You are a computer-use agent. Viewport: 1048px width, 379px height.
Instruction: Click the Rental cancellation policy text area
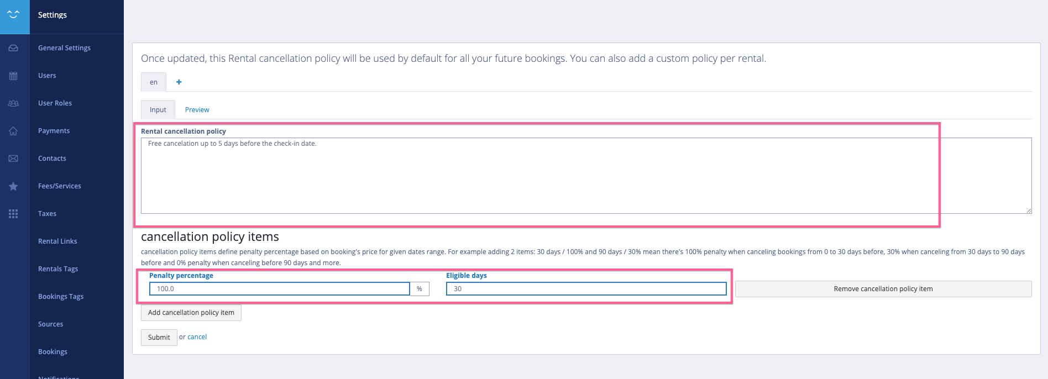tap(586, 176)
